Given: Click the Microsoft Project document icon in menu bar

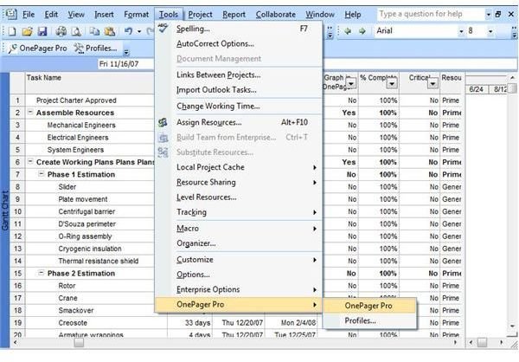Looking at the screenshot, I should click(x=11, y=14).
